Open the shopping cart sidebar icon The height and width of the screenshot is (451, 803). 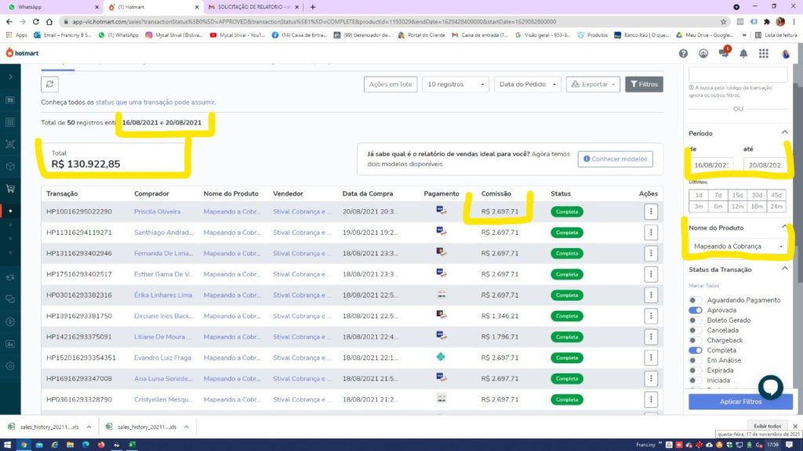(10, 188)
